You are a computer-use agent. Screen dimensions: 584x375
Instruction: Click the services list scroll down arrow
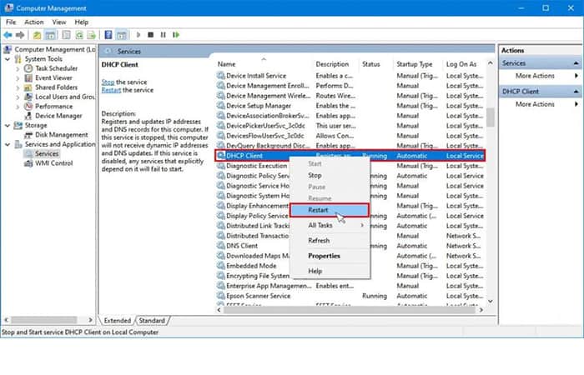point(491,301)
